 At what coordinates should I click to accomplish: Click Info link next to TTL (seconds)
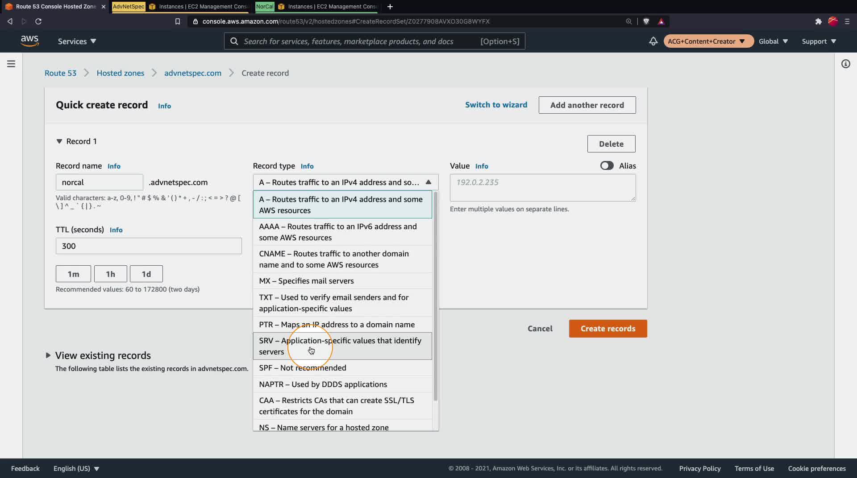pyautogui.click(x=116, y=230)
